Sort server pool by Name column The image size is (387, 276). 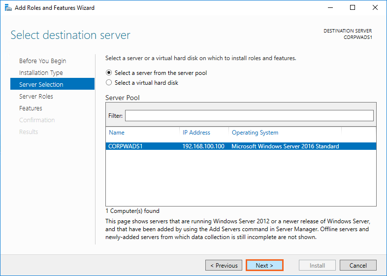point(117,133)
